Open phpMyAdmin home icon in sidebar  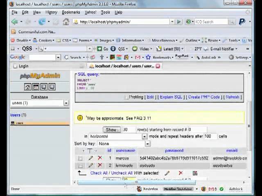coord(27,87)
